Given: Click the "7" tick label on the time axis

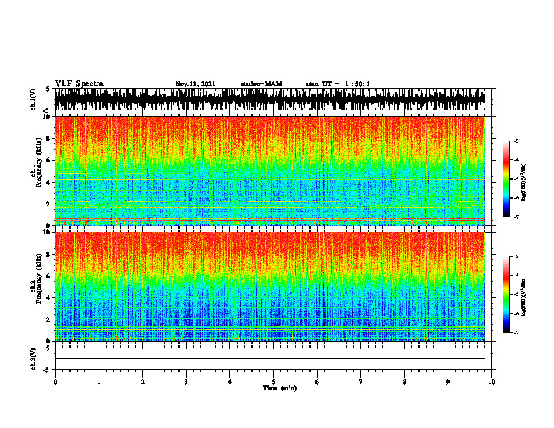Looking at the screenshot, I should pyautogui.click(x=361, y=382).
